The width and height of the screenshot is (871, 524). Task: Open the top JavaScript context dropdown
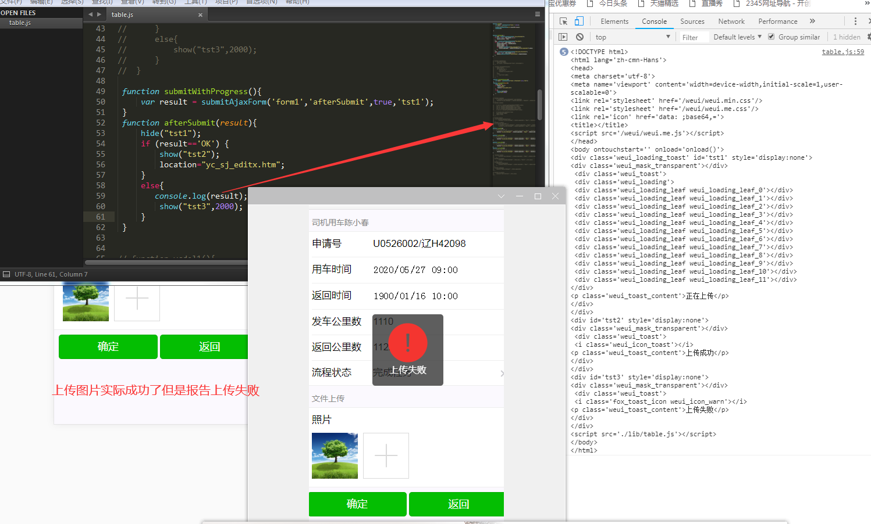click(633, 37)
